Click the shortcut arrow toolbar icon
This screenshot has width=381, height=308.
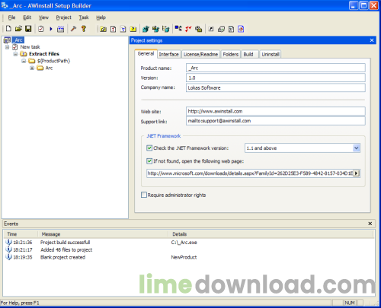click(211, 29)
